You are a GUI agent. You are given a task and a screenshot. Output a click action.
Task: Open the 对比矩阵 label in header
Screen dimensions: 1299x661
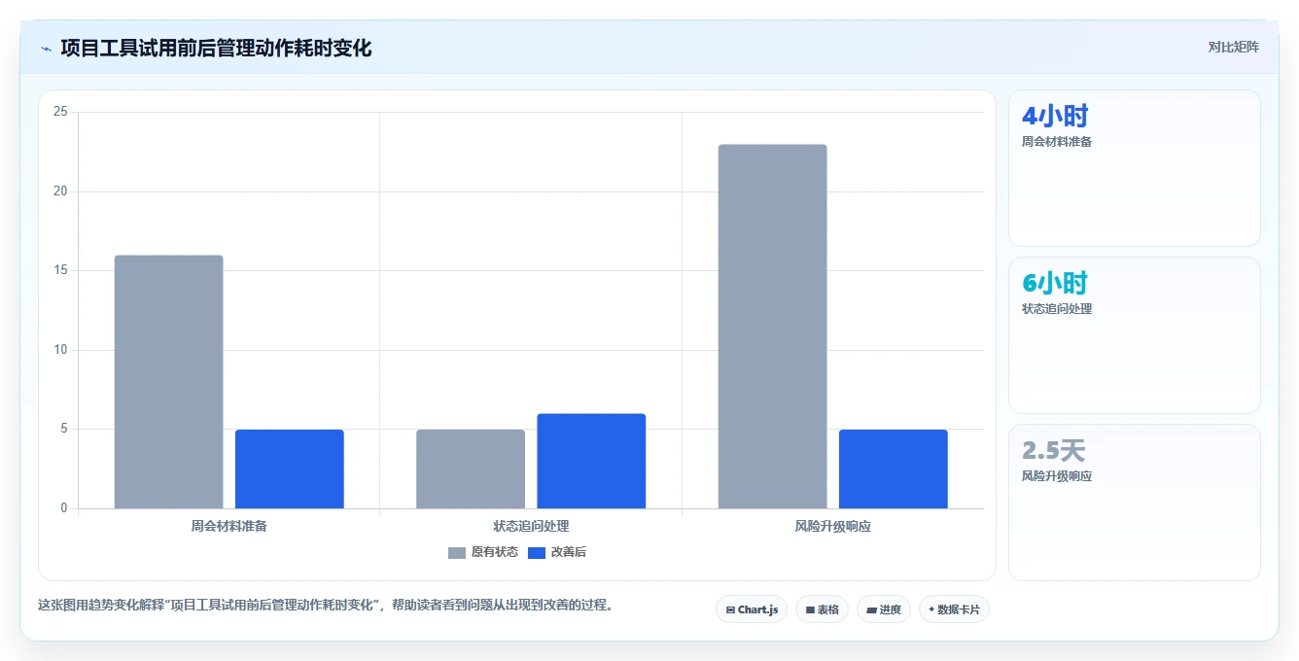1233,48
